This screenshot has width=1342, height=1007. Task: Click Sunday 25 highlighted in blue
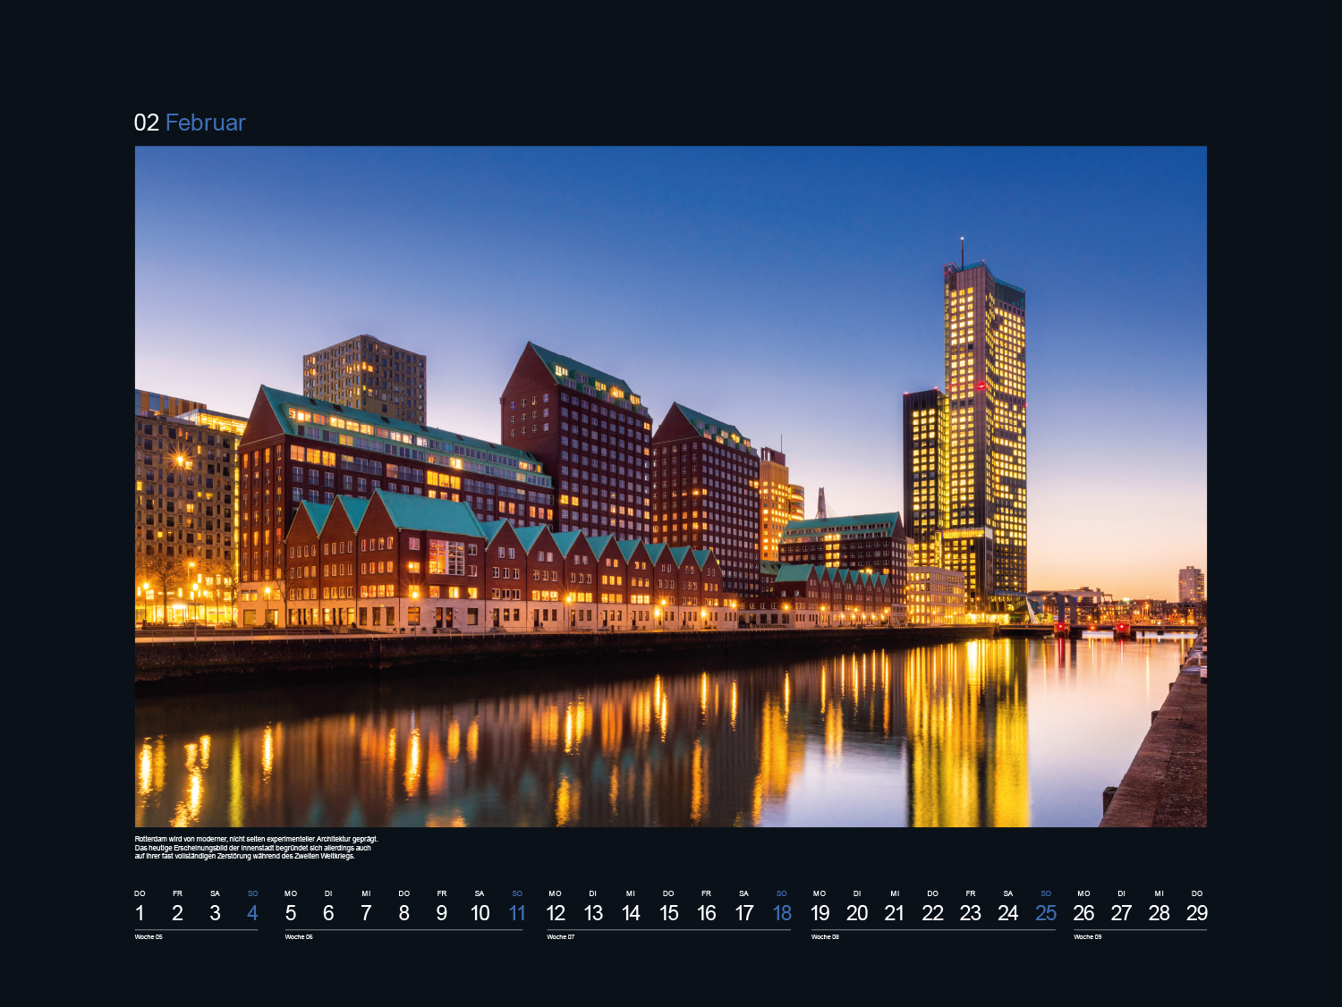click(1046, 913)
